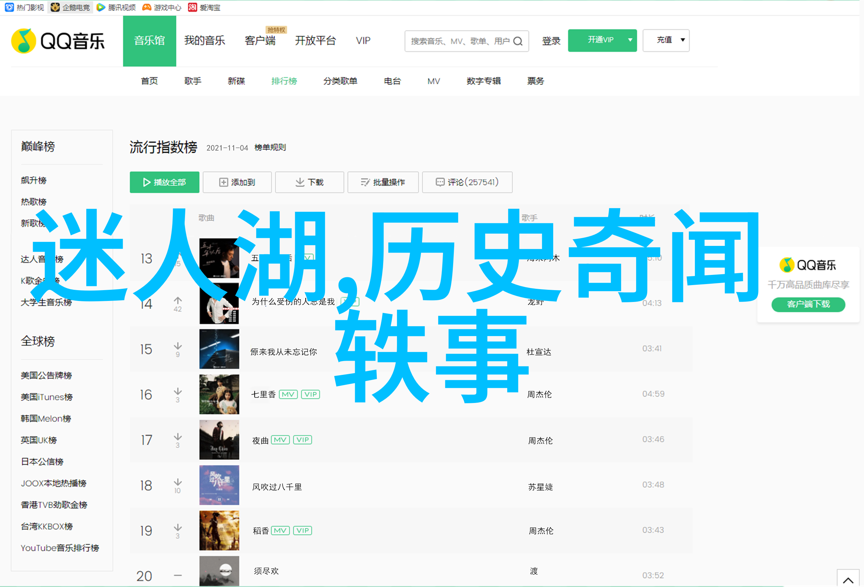Click artist name 杜宣达
Viewport: 864px width, 587px height.
(539, 352)
